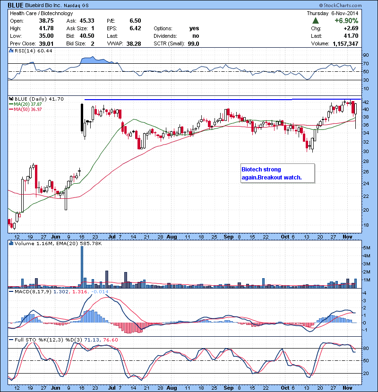
Task: Click the 90 level on the RSI axis
Action: [x=366, y=55]
